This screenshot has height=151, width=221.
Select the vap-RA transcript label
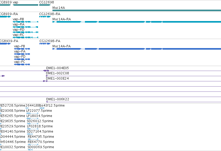click(x=18, y=24)
